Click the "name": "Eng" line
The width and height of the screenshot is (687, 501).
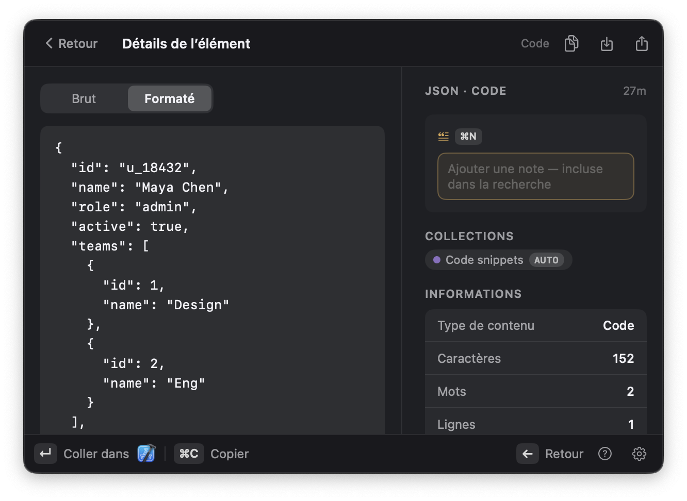click(154, 383)
